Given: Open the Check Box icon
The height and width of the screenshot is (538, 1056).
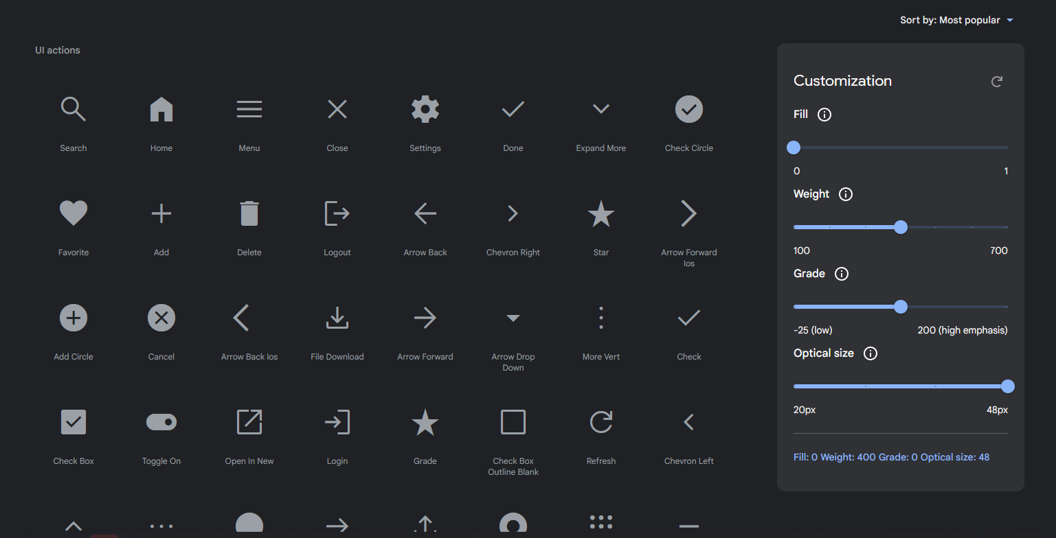Looking at the screenshot, I should coord(74,422).
